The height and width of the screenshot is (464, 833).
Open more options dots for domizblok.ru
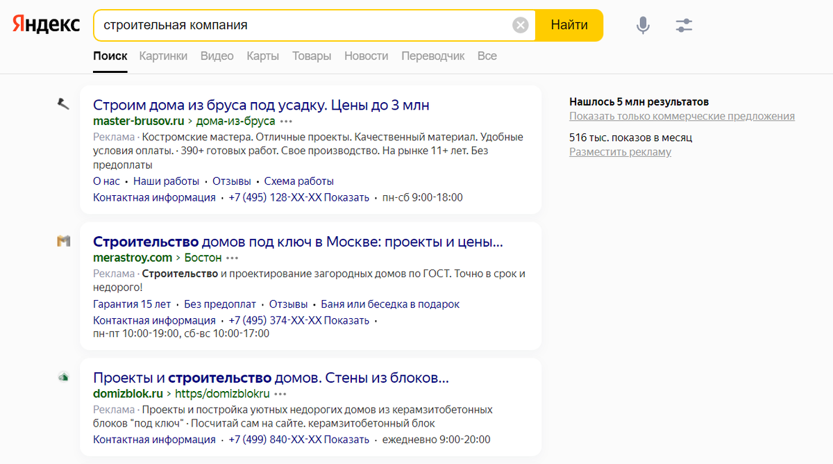tap(280, 394)
